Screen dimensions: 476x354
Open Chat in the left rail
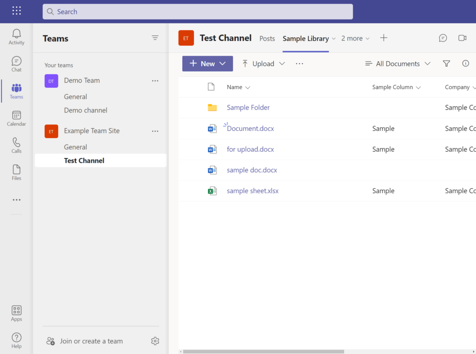coord(16,64)
